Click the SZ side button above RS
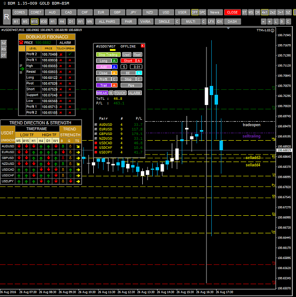Image resolution: width=296 pixels, height=297 pixels. click(4, 43)
